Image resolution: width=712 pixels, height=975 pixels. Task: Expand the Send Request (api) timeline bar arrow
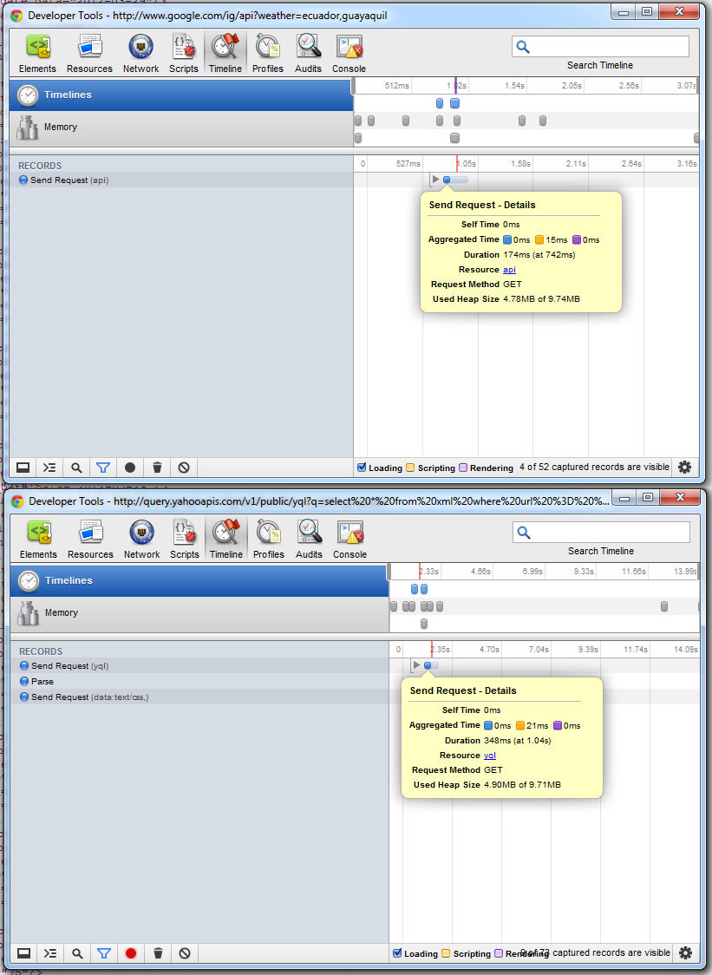(435, 180)
